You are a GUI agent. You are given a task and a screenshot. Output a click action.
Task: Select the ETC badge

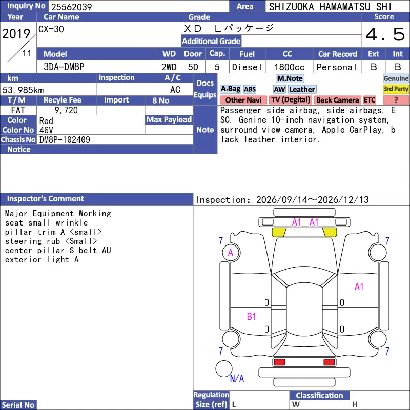tap(370, 100)
